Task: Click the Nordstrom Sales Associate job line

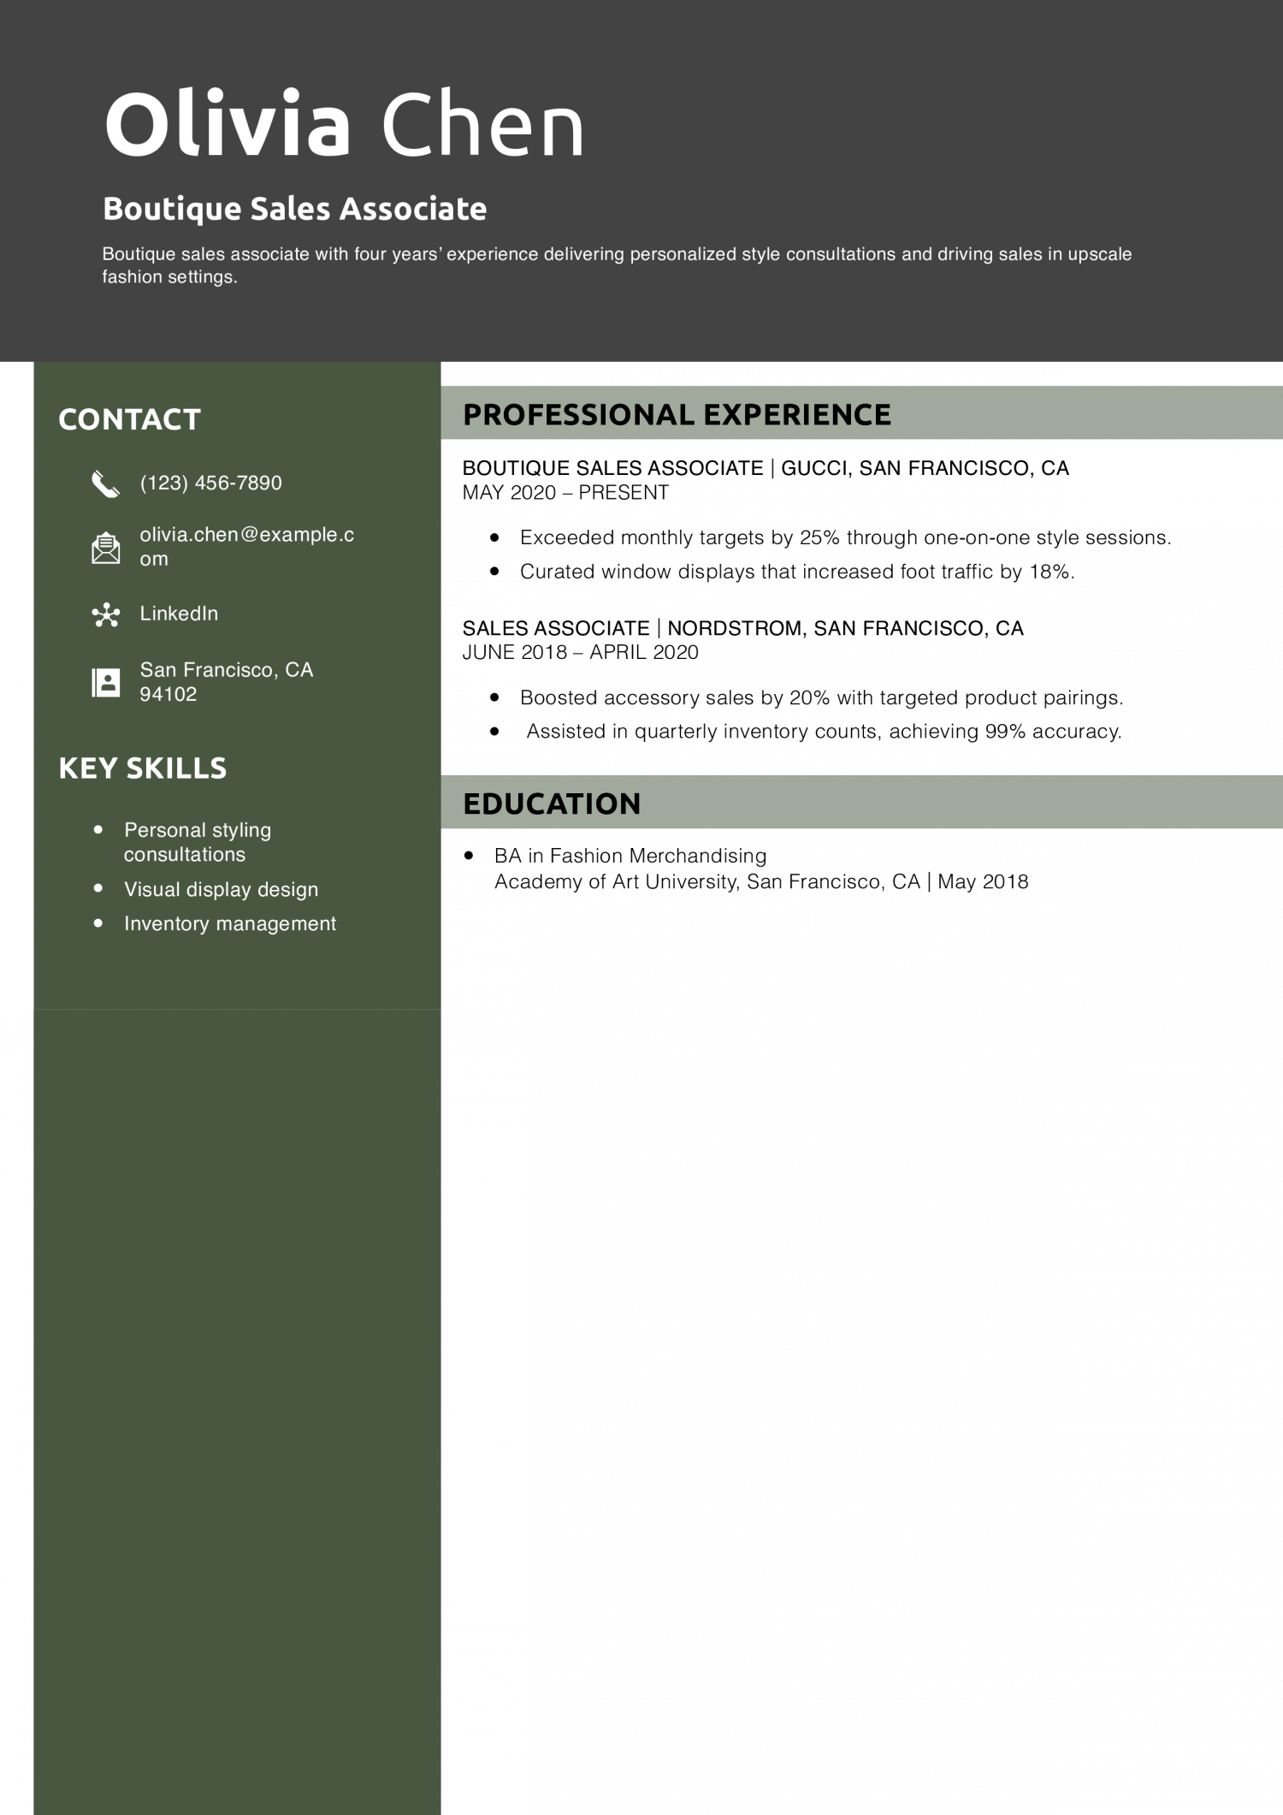Action: coord(742,628)
